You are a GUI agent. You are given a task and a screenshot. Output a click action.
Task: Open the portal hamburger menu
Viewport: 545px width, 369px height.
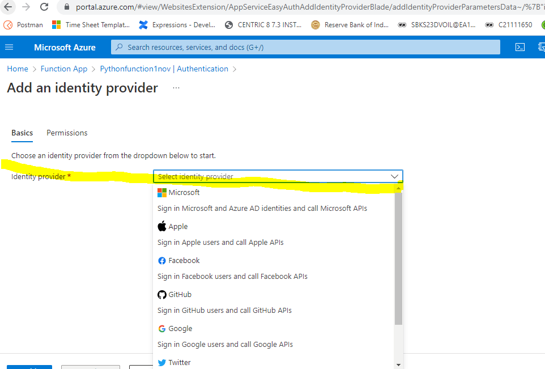tap(9, 47)
